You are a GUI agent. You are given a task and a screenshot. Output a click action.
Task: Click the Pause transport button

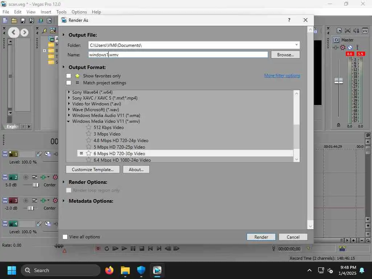(x=133, y=248)
